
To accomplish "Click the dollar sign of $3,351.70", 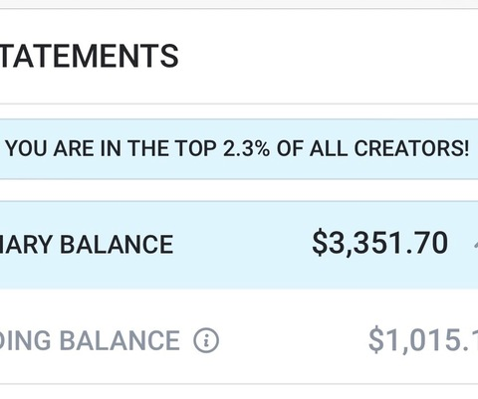I will click(320, 244).
